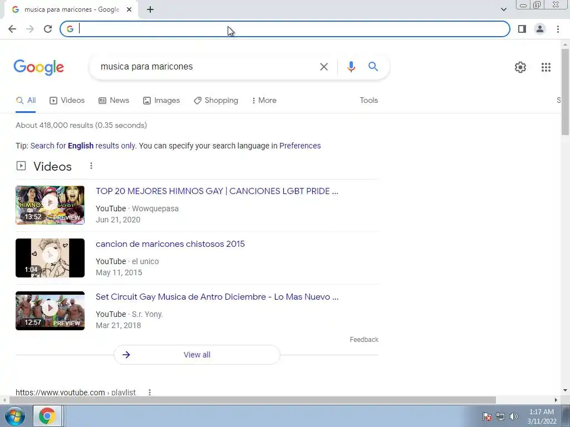
Task: Click the horizontal scrollbar thumb
Action: pyautogui.click(x=252, y=400)
